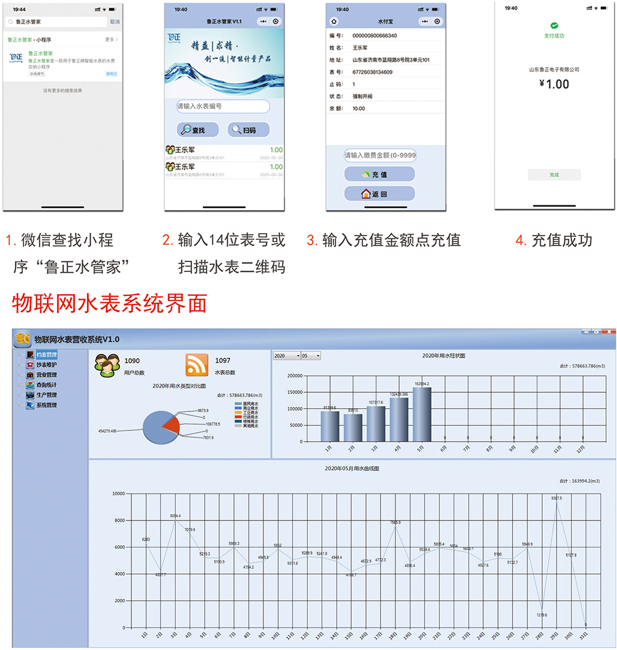Click the 2020年用水类型对比图 chart title
This screenshot has width=617, height=650.
click(x=179, y=386)
